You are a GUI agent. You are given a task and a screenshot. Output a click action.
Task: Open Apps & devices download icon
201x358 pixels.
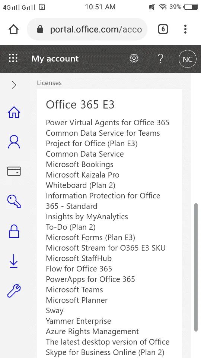point(14,261)
